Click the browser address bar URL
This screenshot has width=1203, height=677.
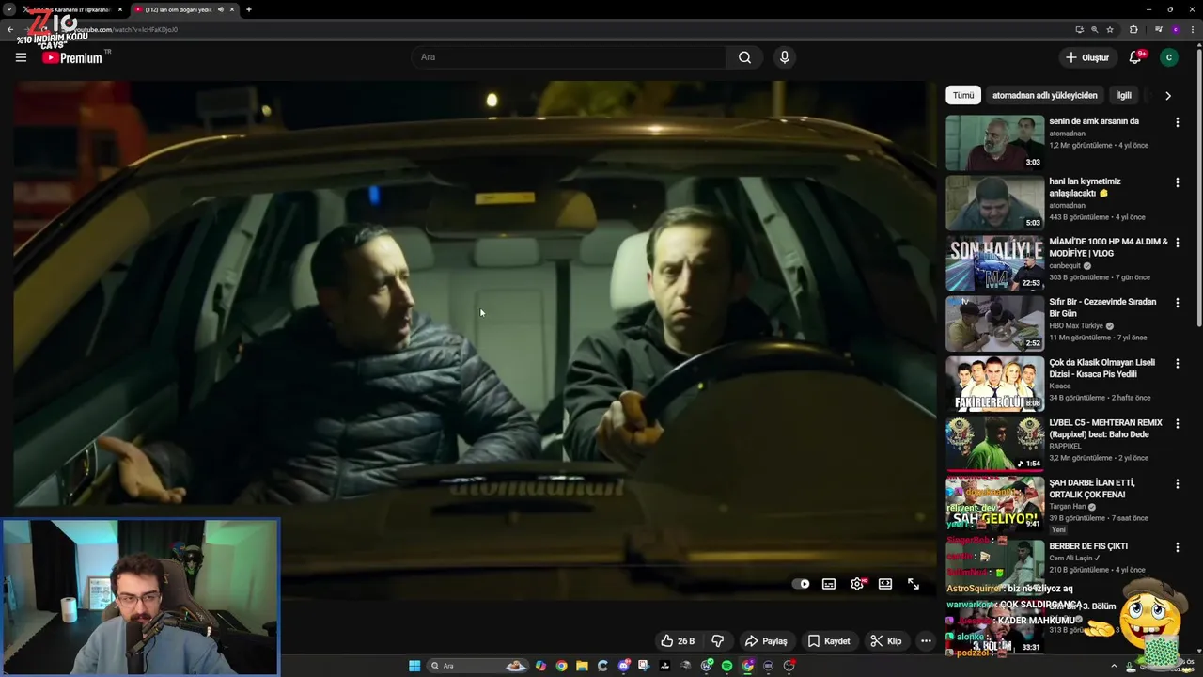click(x=126, y=29)
